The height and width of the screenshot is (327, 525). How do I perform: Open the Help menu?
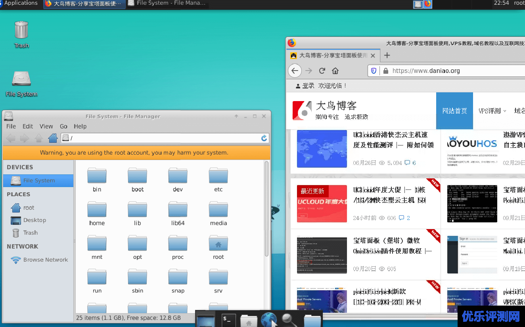[80, 126]
